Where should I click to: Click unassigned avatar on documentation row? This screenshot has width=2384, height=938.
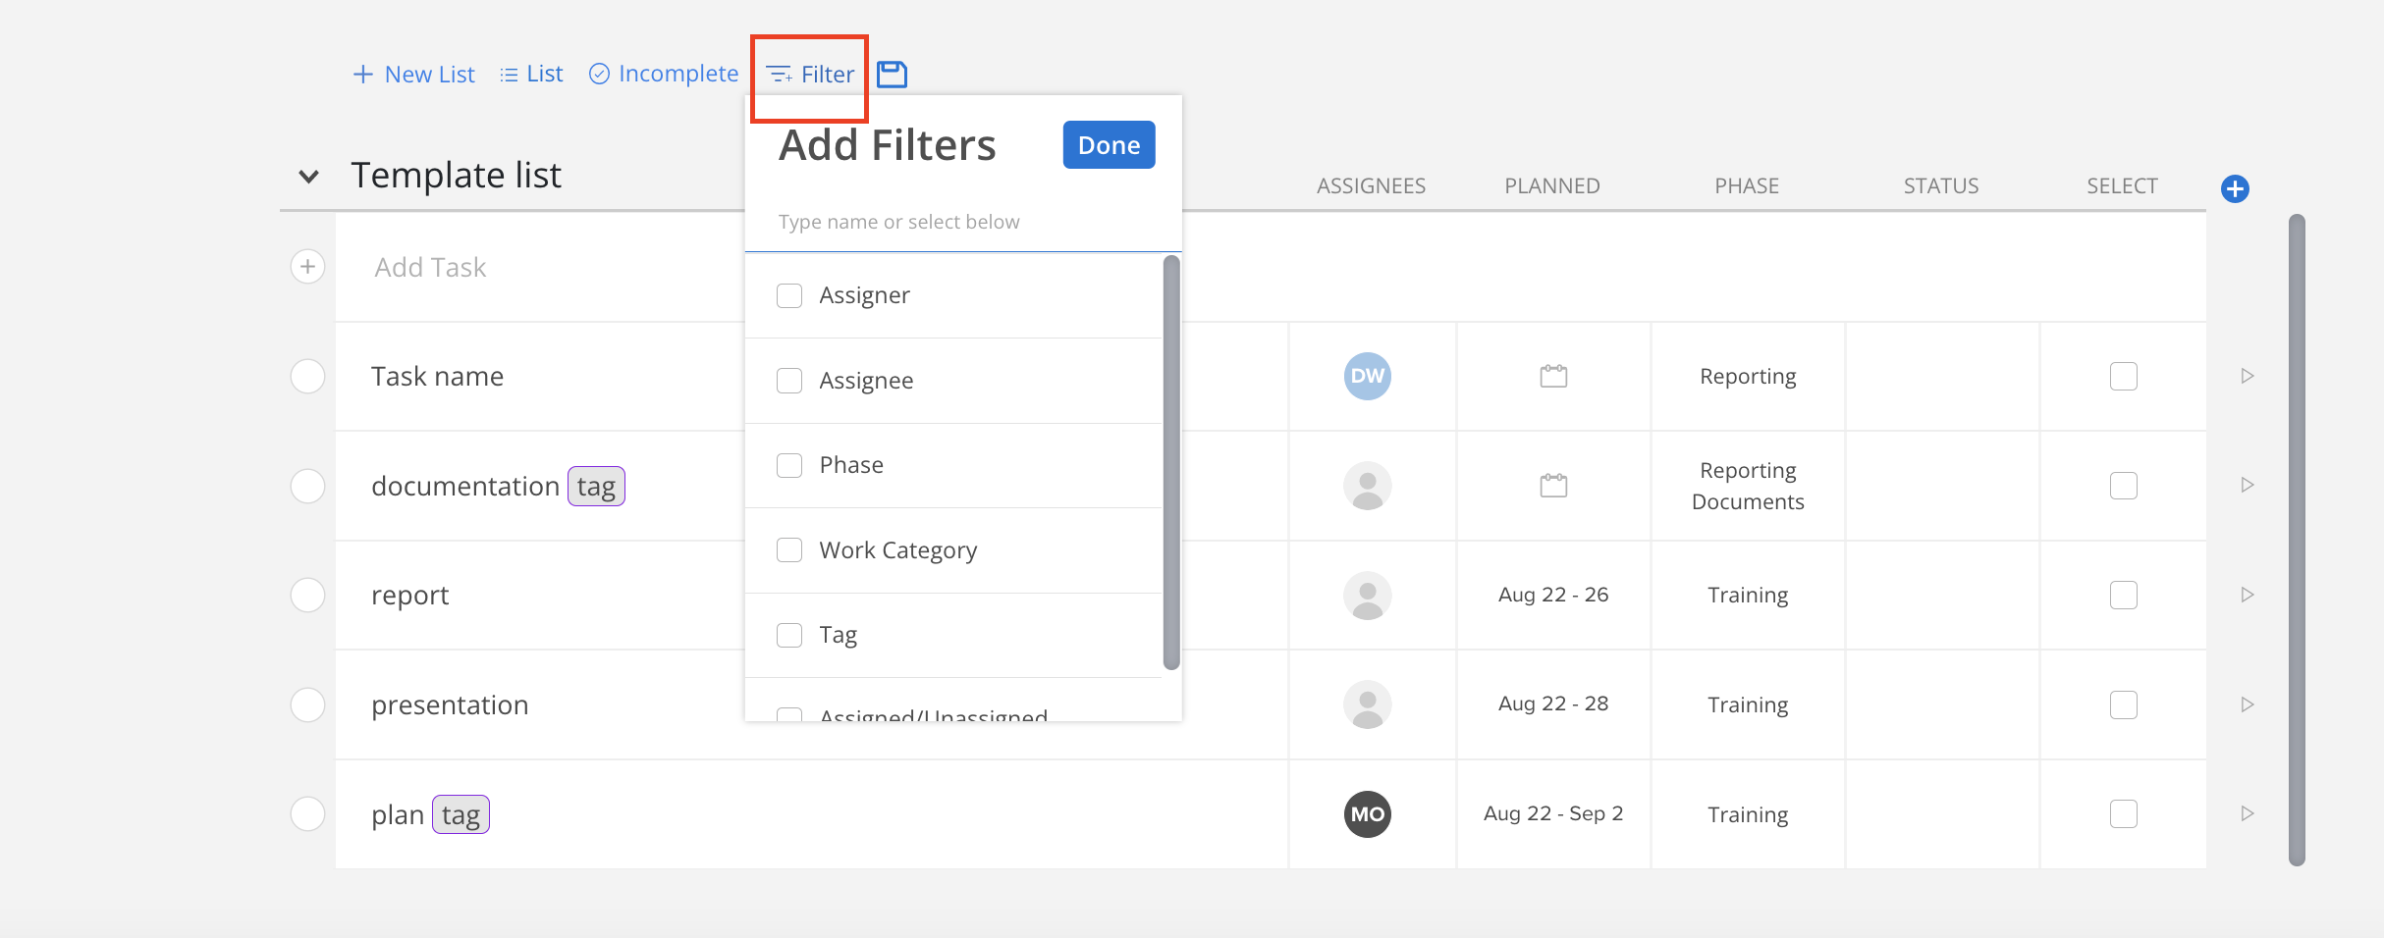(1367, 486)
